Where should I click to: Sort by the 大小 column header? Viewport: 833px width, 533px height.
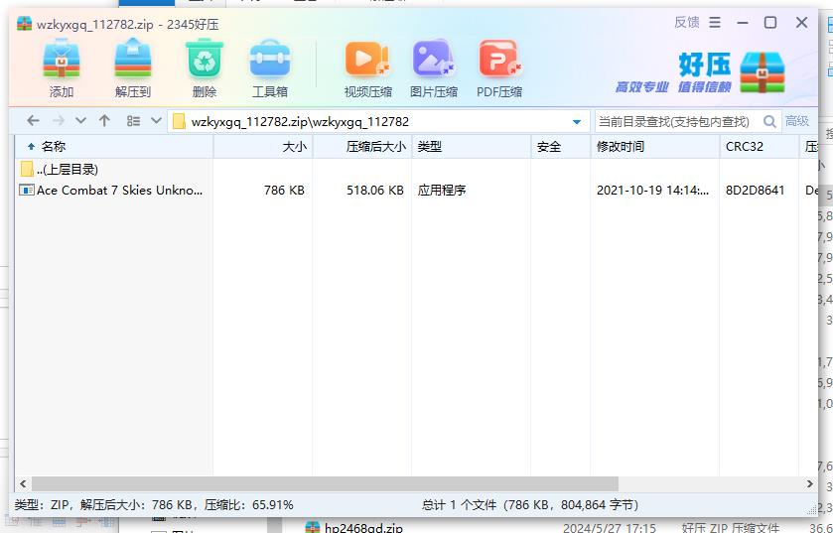pyautogui.click(x=263, y=147)
